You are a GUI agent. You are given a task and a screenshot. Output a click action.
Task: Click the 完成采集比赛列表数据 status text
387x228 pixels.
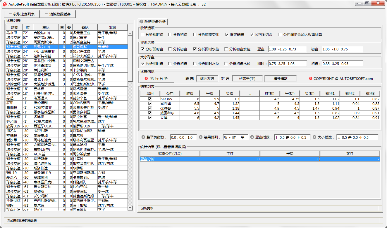point(22,221)
